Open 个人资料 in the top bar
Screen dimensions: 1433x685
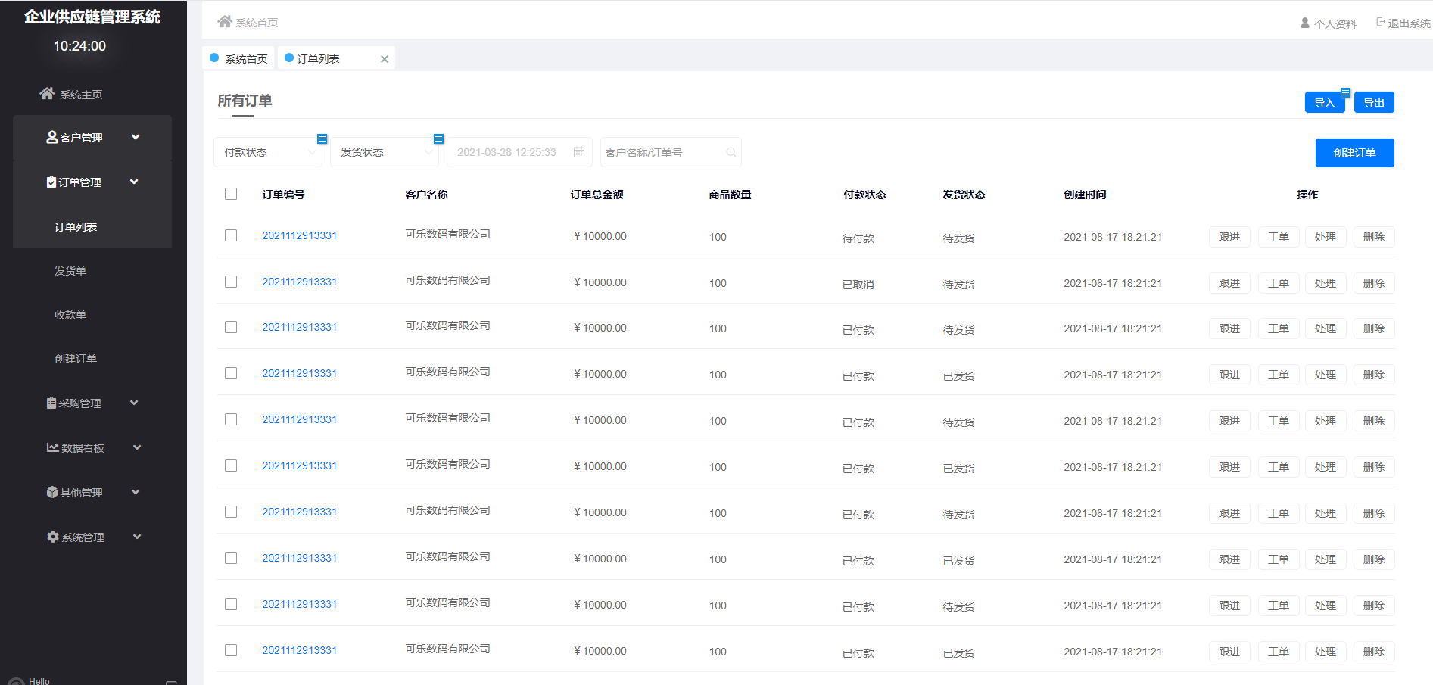(x=1335, y=23)
